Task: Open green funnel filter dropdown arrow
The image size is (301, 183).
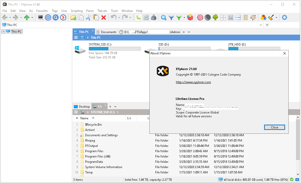Action: [x=184, y=17]
